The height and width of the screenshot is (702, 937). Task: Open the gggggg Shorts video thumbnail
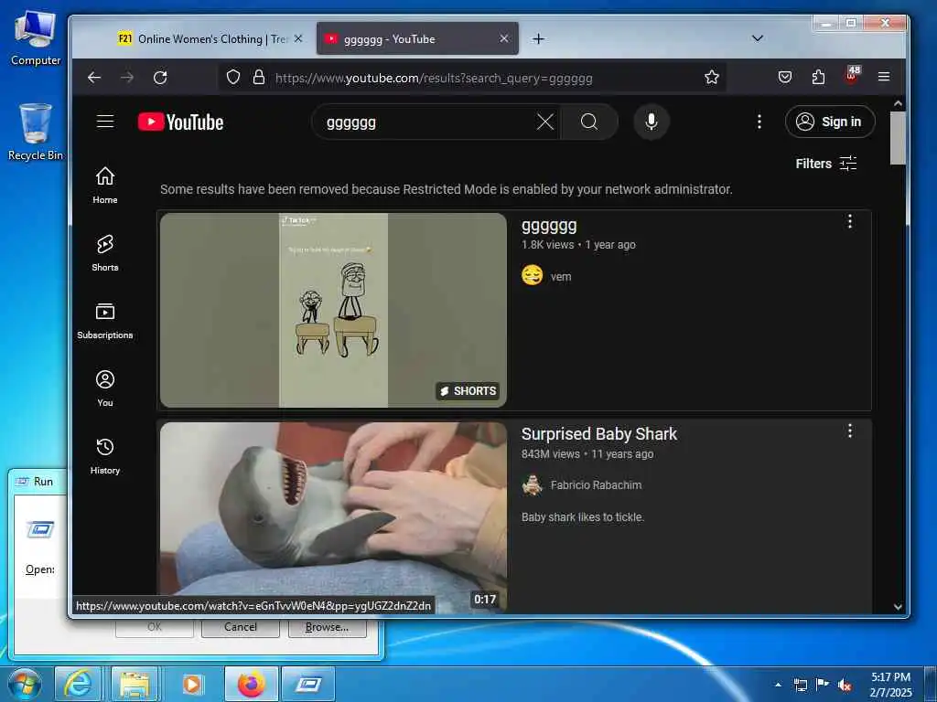click(x=333, y=311)
